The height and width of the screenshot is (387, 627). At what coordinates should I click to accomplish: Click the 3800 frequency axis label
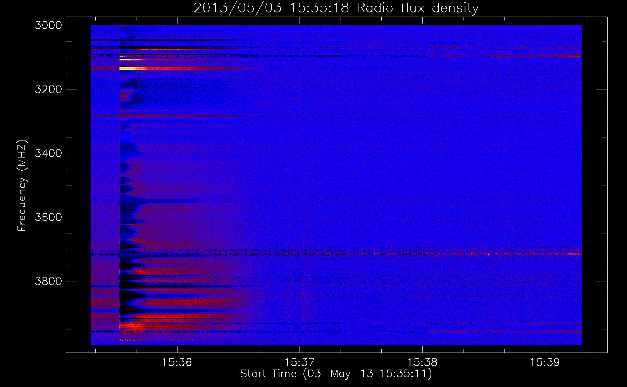(48, 281)
